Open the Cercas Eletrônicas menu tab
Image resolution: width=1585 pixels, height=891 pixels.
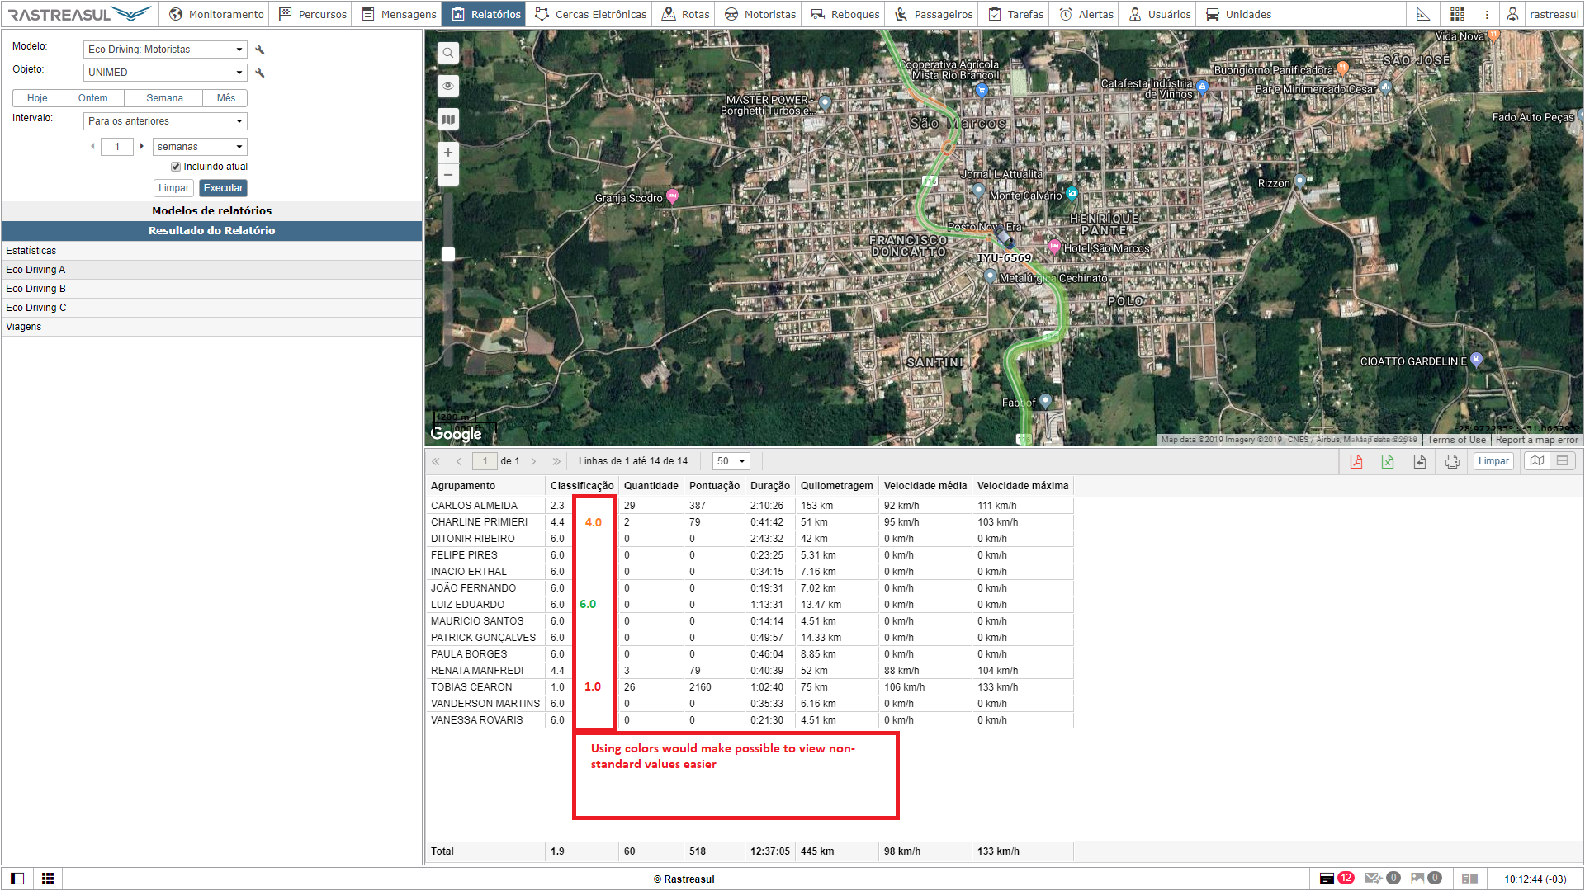[x=591, y=14]
